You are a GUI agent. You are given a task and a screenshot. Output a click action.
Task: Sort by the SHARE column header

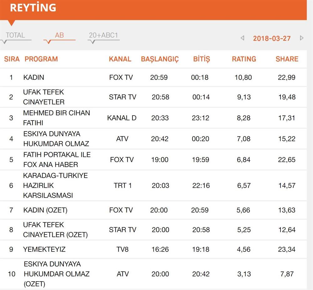click(x=287, y=59)
